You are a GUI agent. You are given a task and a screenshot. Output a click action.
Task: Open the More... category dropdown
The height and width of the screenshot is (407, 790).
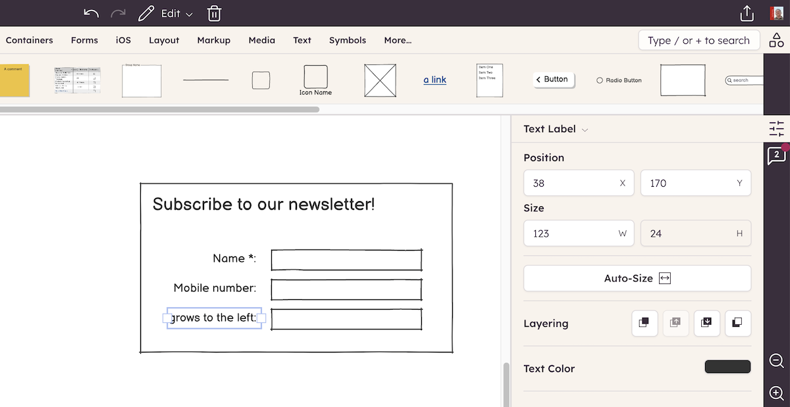398,40
